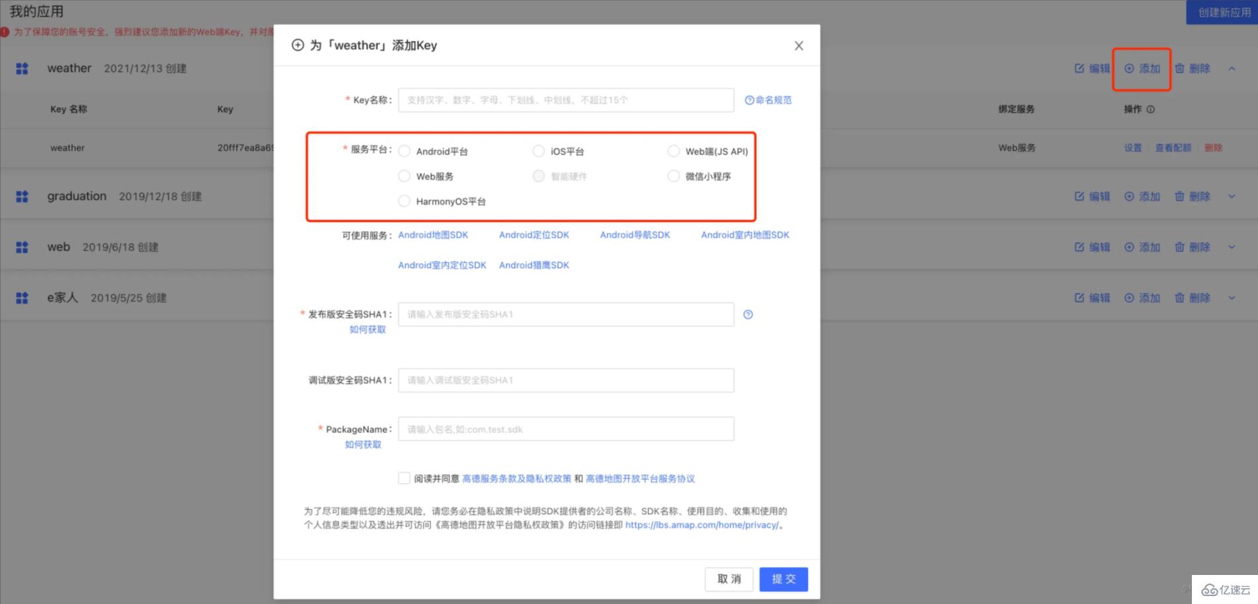Click 添加 for the graduation app
This screenshot has width=1258, height=604.
tap(1142, 196)
